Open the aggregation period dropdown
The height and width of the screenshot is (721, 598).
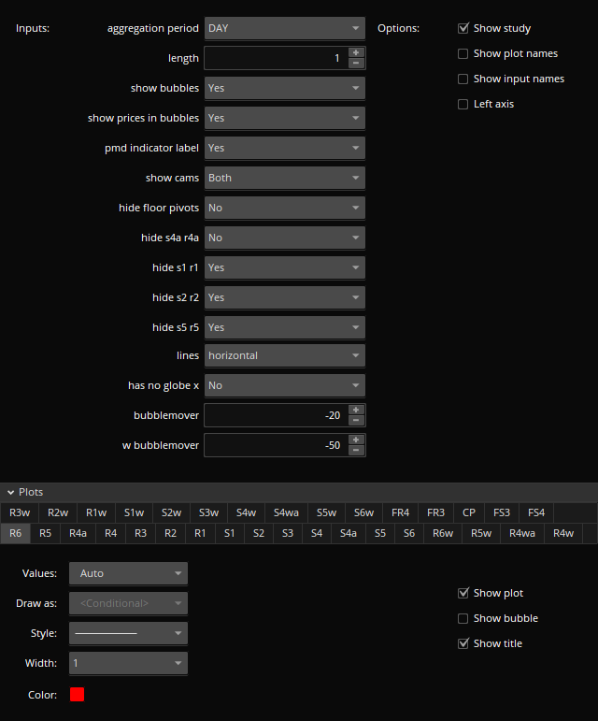coord(284,29)
